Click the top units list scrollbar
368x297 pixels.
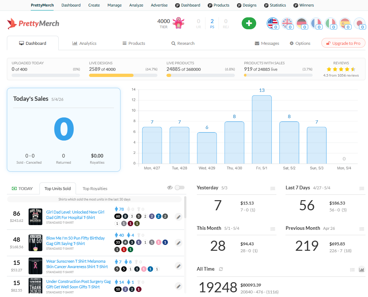click(185, 207)
